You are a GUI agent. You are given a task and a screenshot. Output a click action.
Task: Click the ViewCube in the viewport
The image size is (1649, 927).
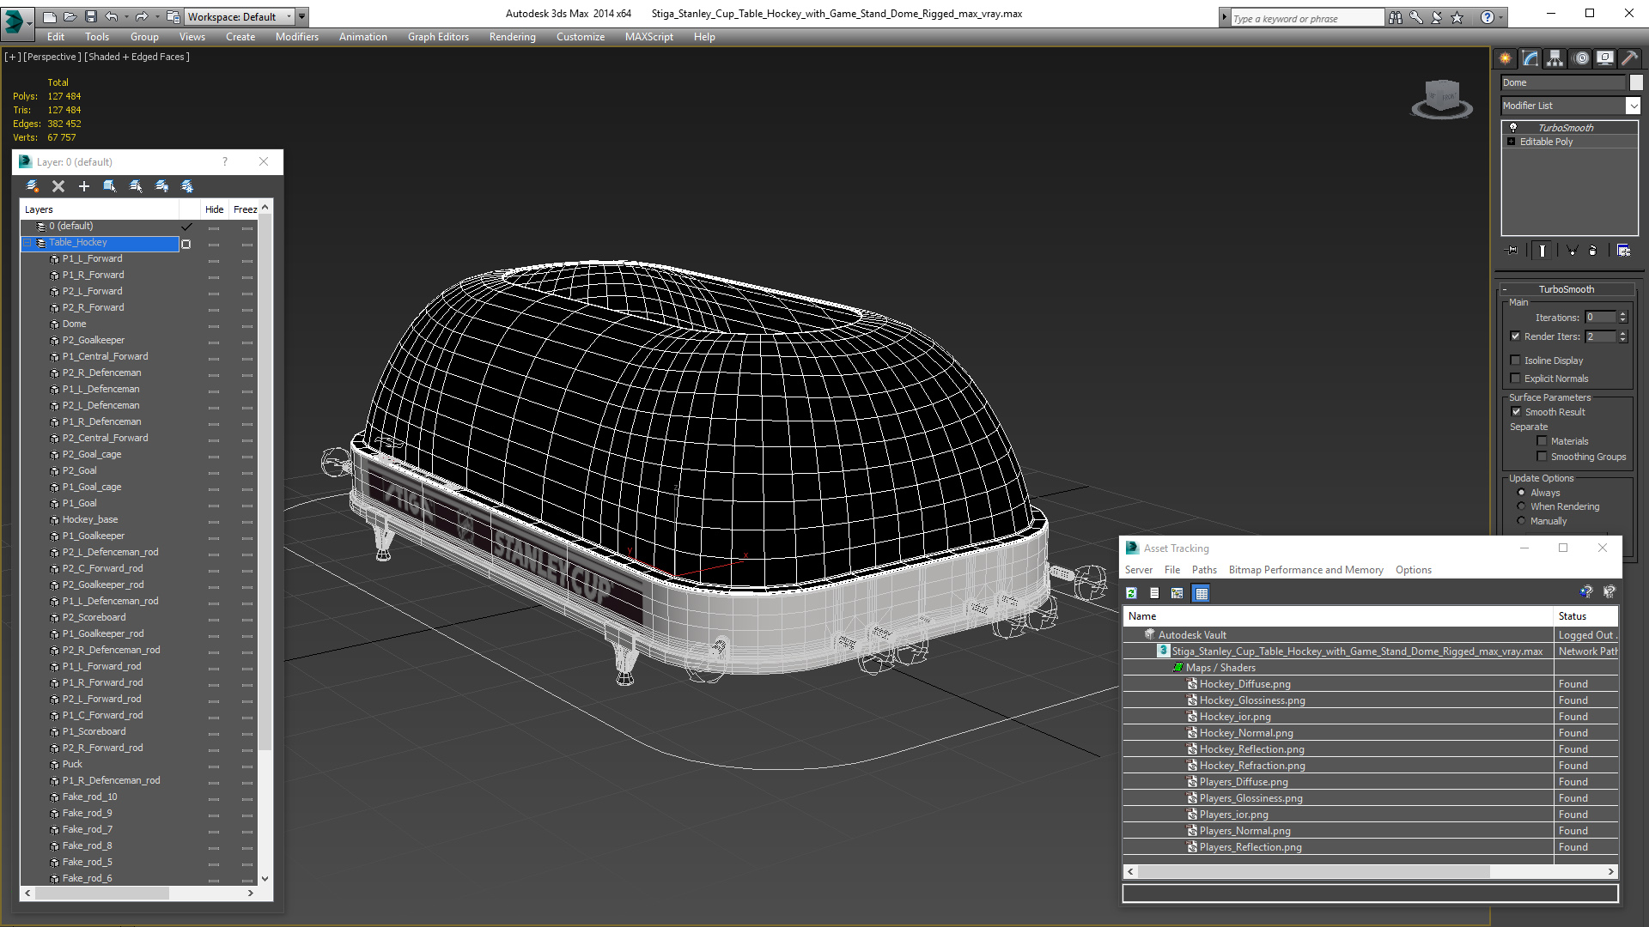(1442, 98)
